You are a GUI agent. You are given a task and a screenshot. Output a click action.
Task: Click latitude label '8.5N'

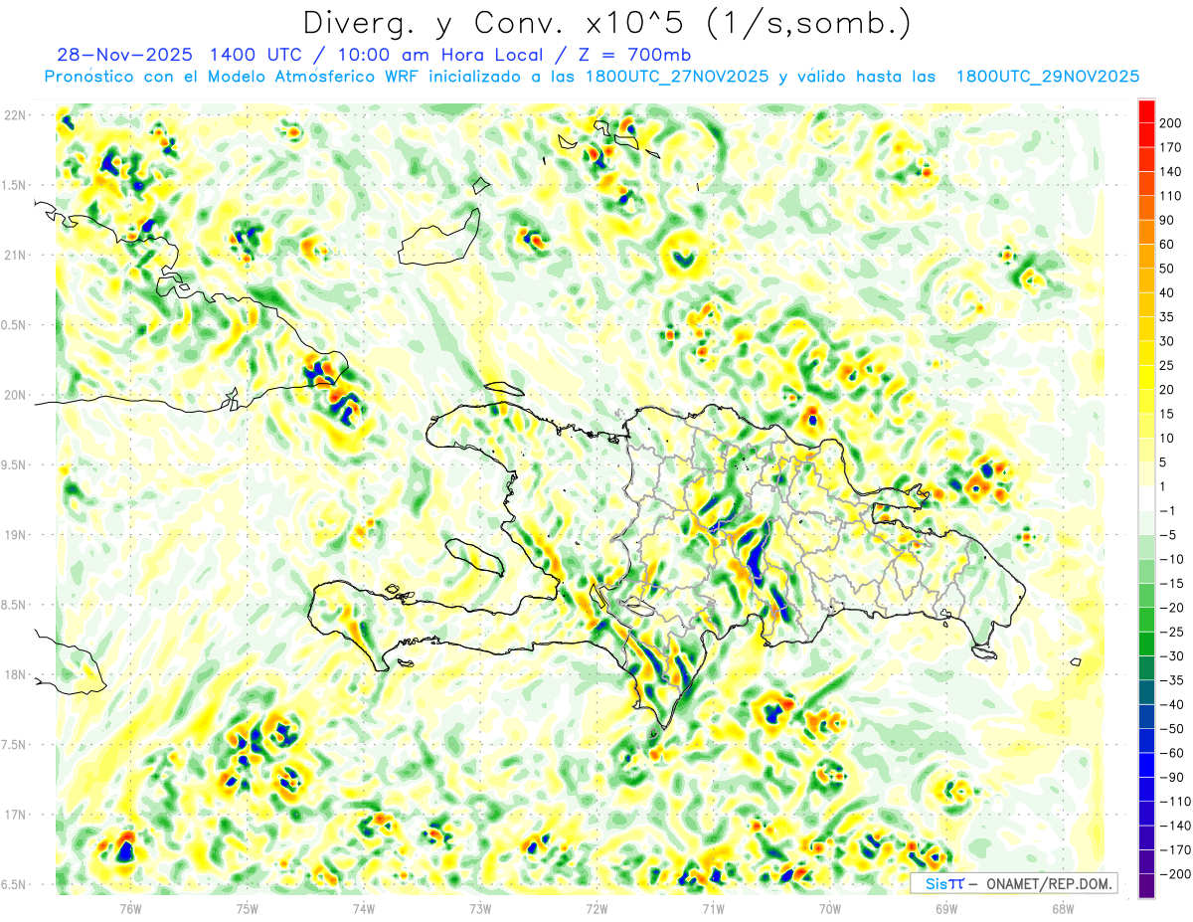pos(14,605)
